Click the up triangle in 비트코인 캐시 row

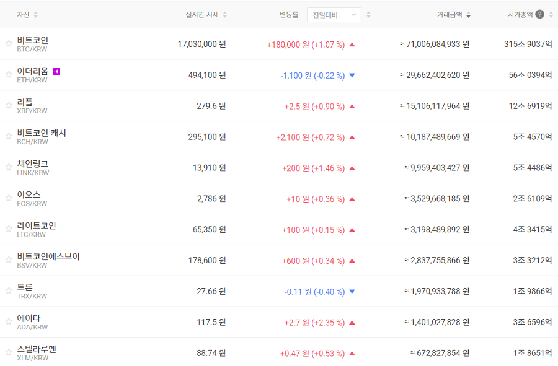click(x=352, y=137)
